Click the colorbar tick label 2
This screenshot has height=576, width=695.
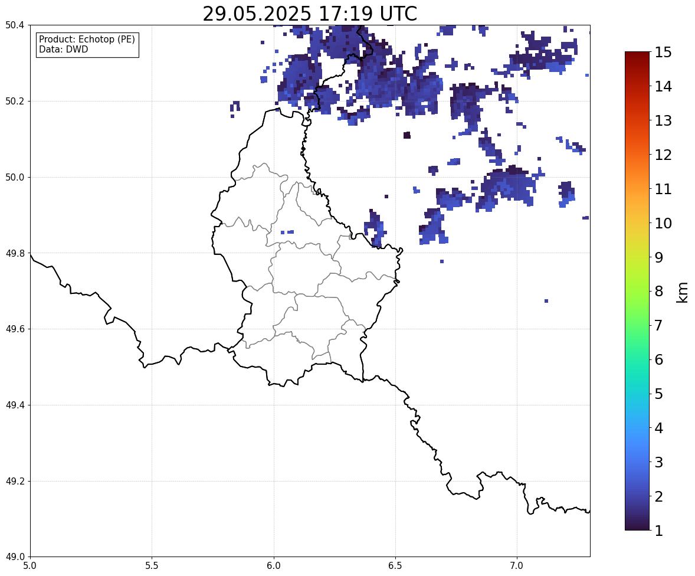[659, 496]
